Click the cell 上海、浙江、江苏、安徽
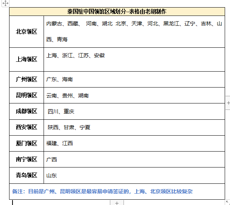The image size is (230, 205). [x=134, y=59]
